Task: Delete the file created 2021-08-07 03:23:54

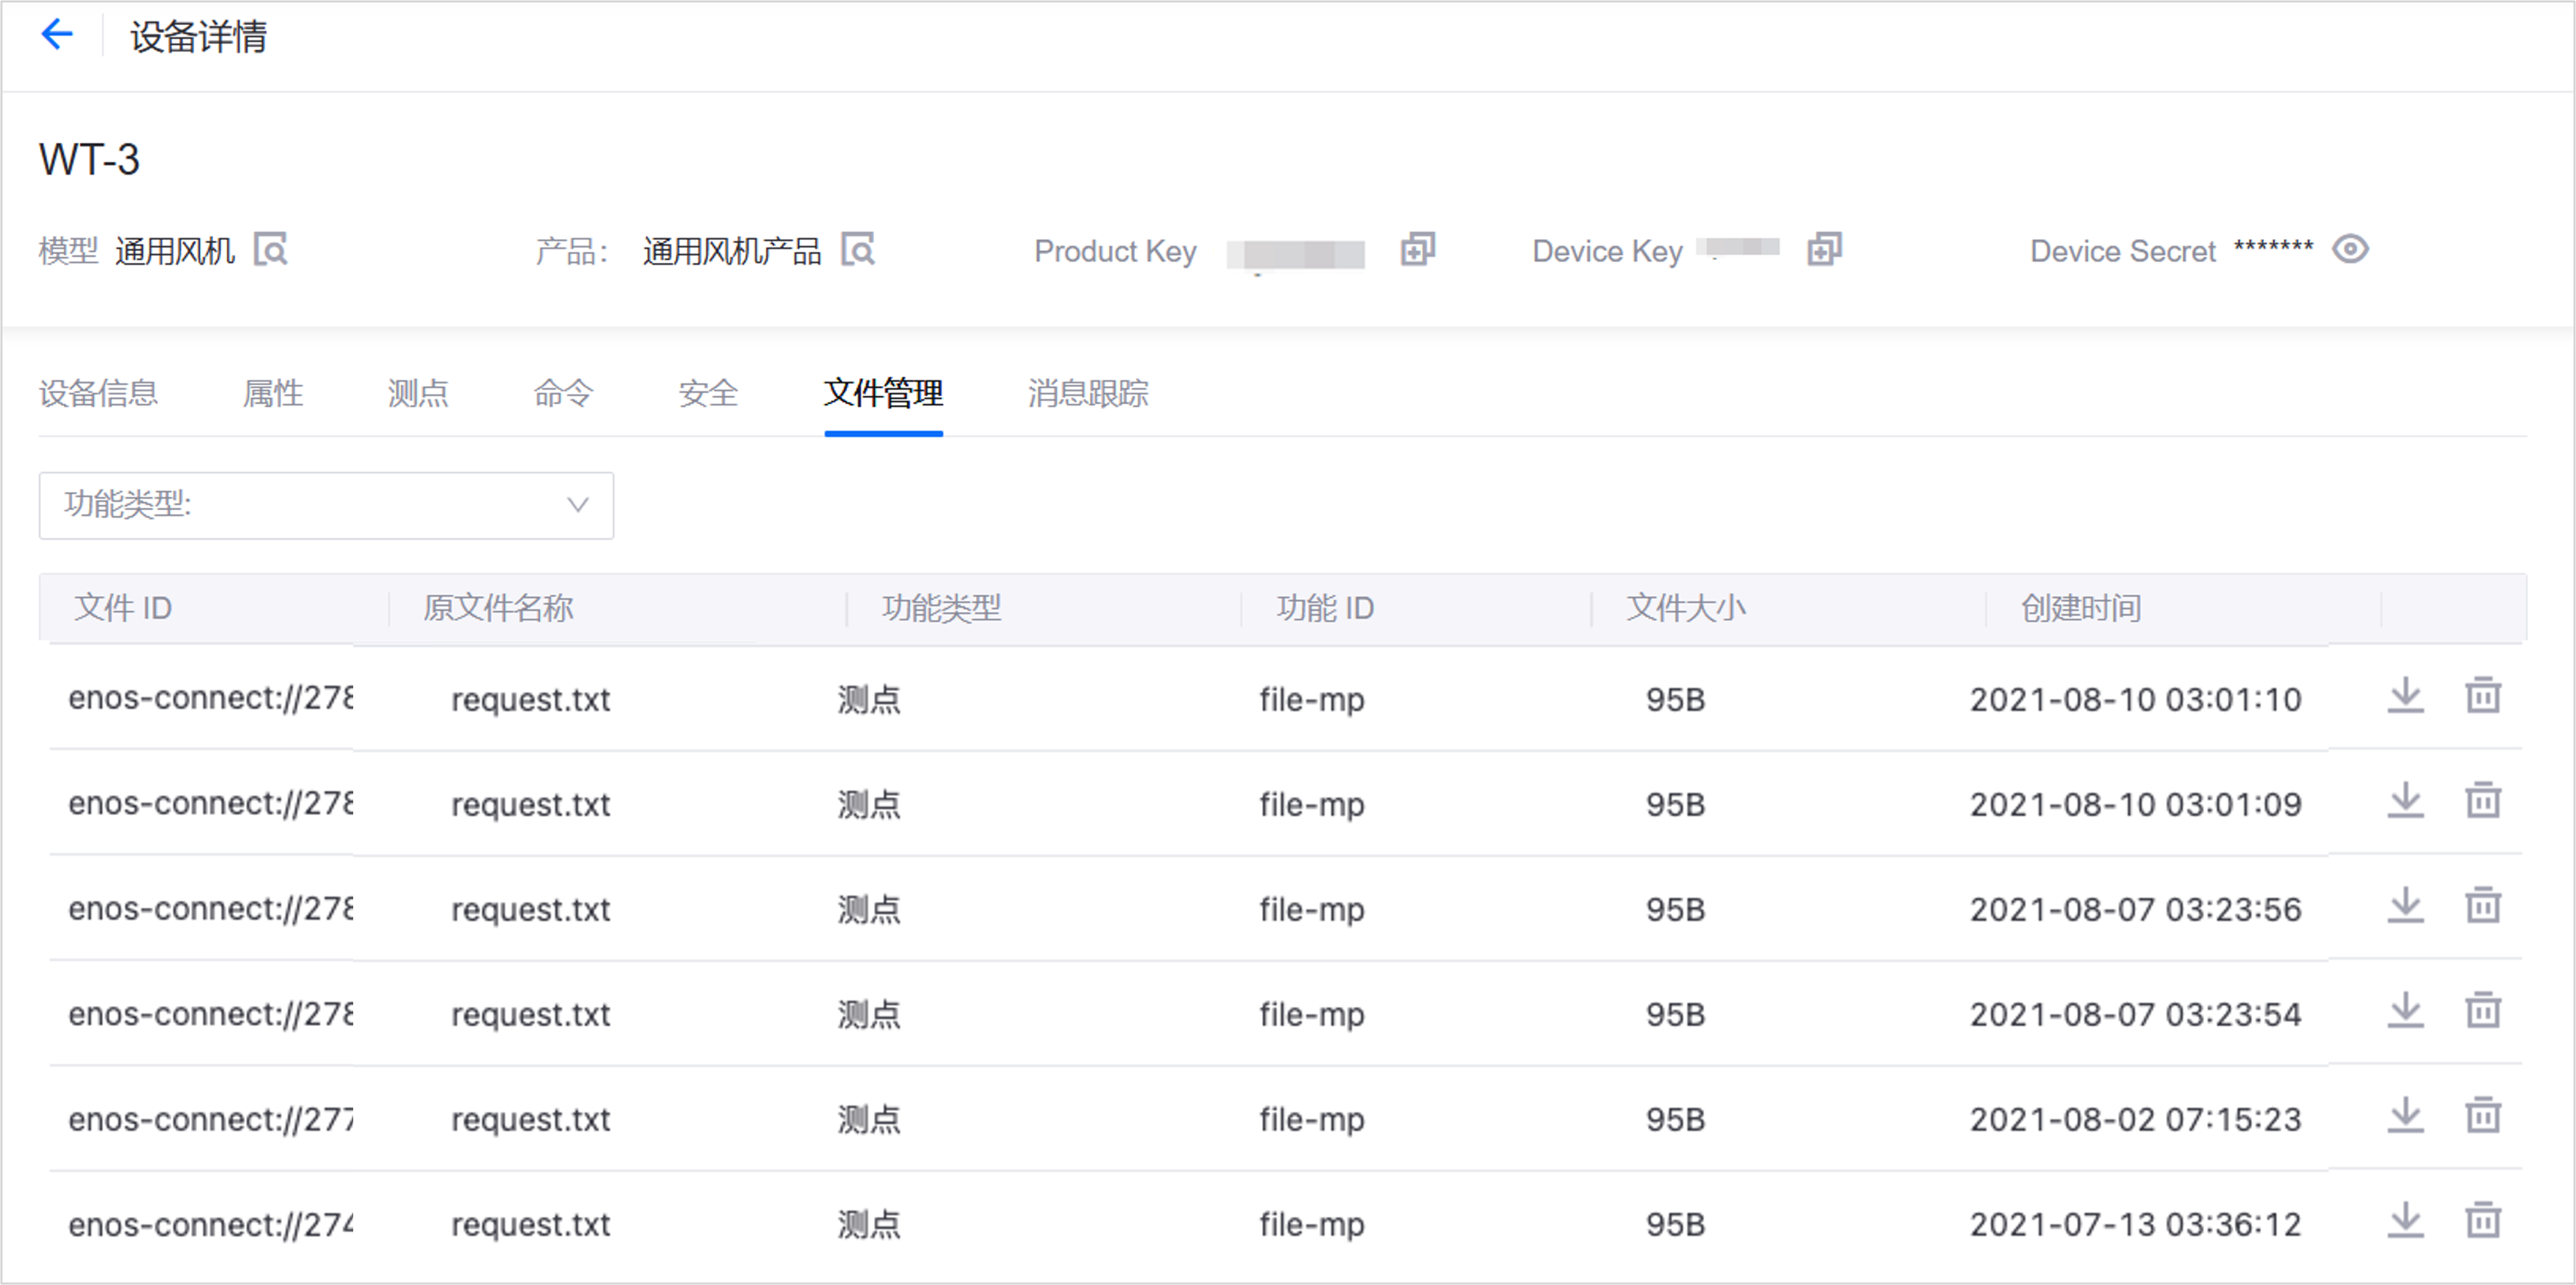Action: click(x=2482, y=1010)
